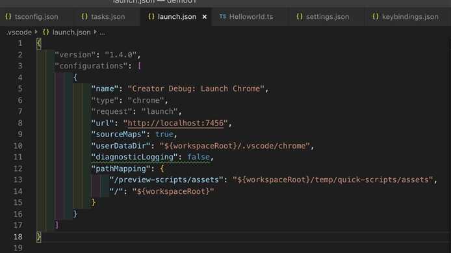Image resolution: width=451 pixels, height=253 pixels.
Task: Click the closing brace on line 16
Action: pos(75,214)
